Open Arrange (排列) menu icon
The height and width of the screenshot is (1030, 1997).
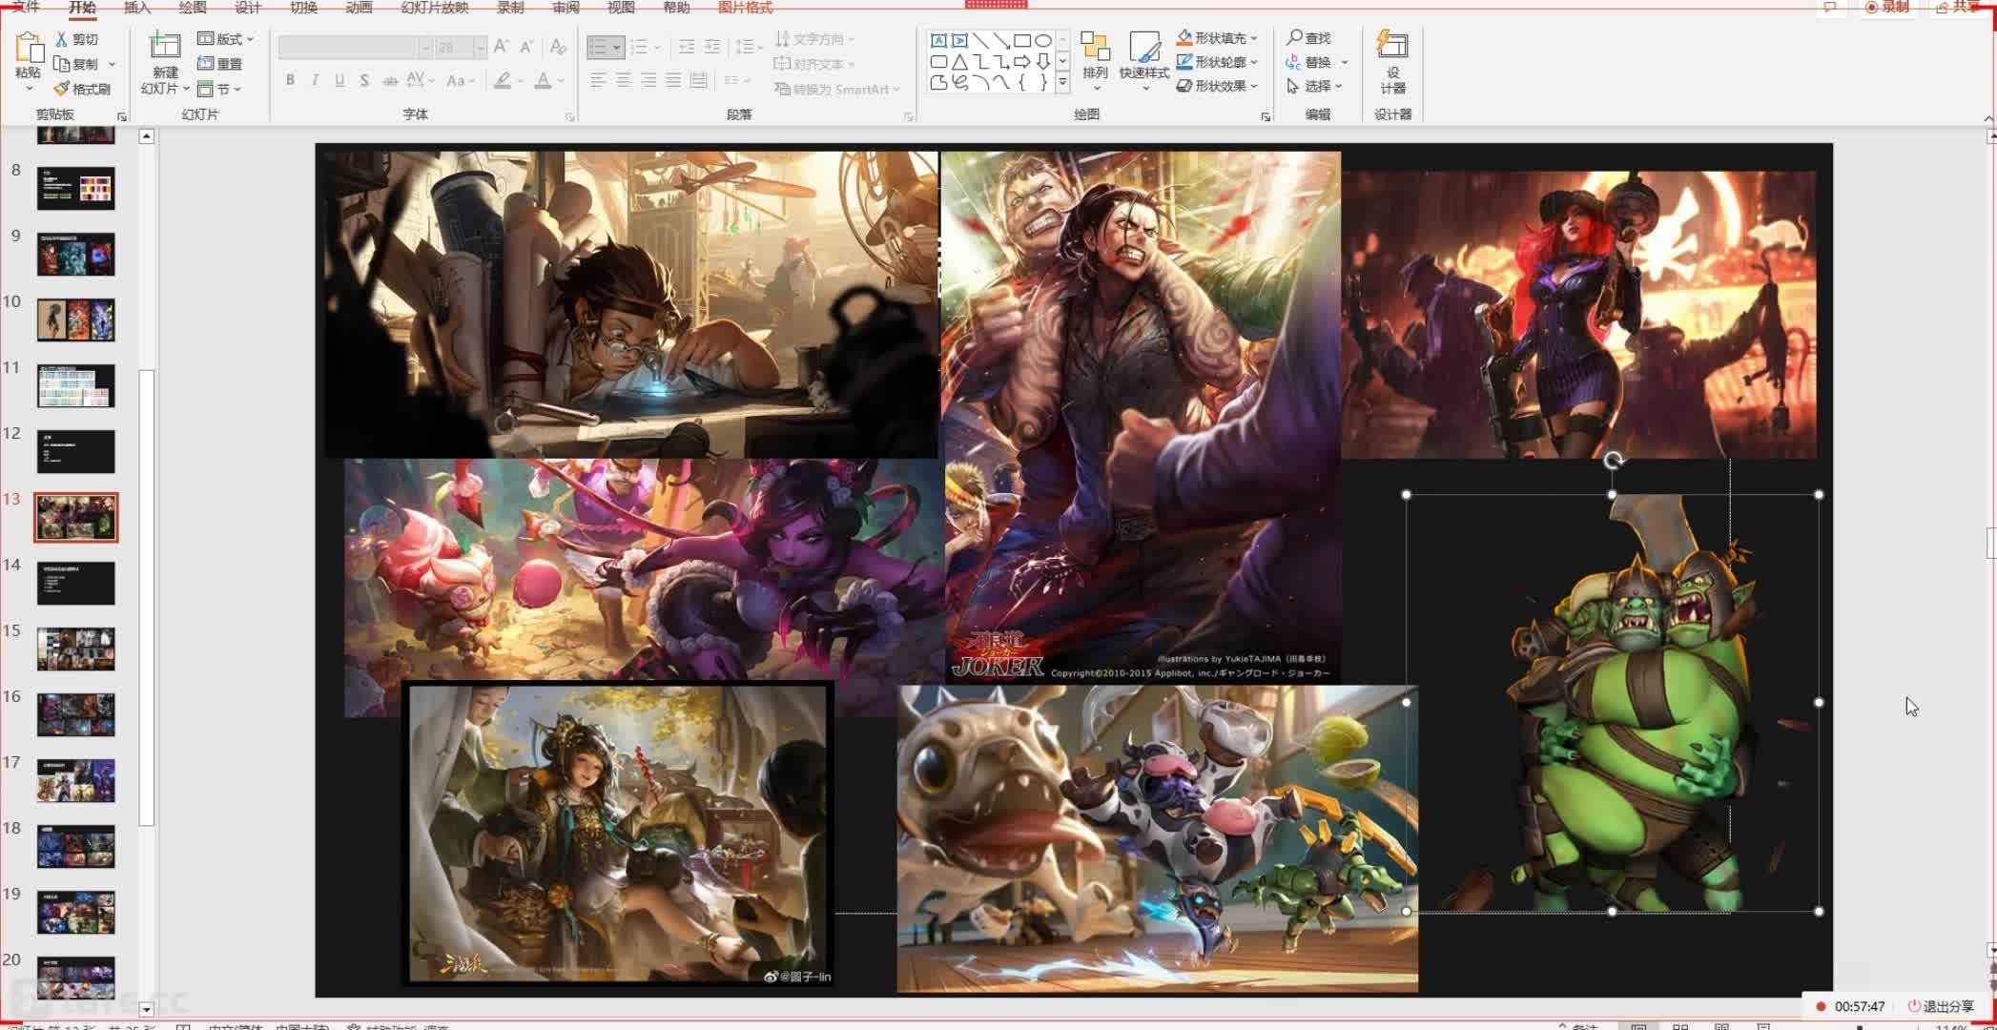[x=1095, y=47]
